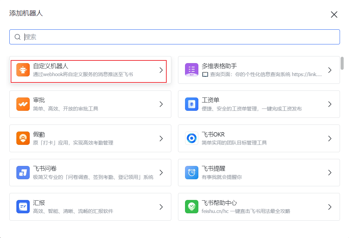Click the orange 假勤 location icon
The width and height of the screenshot is (349, 238).
point(23,138)
